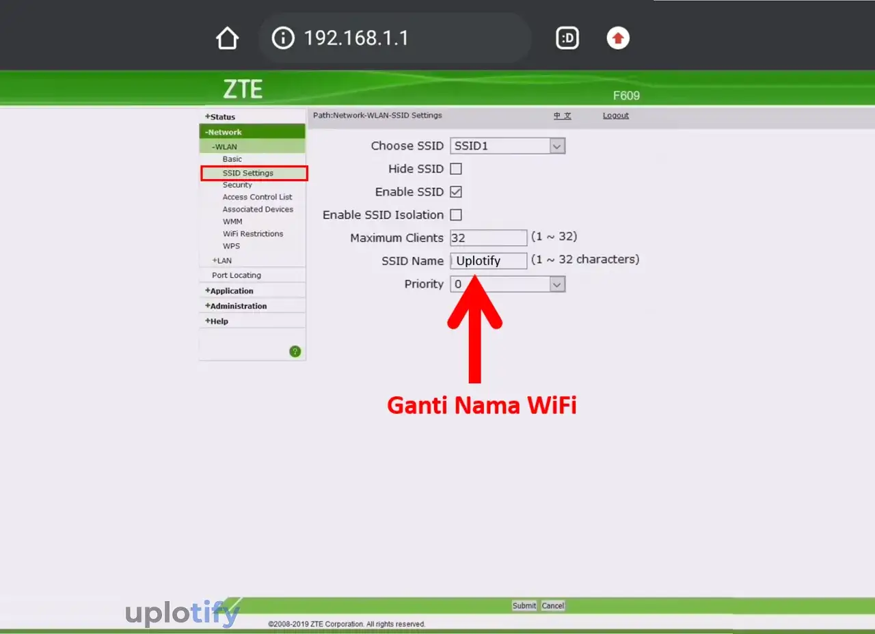This screenshot has height=634, width=875.
Task: Click the Submit button
Action: coord(524,606)
